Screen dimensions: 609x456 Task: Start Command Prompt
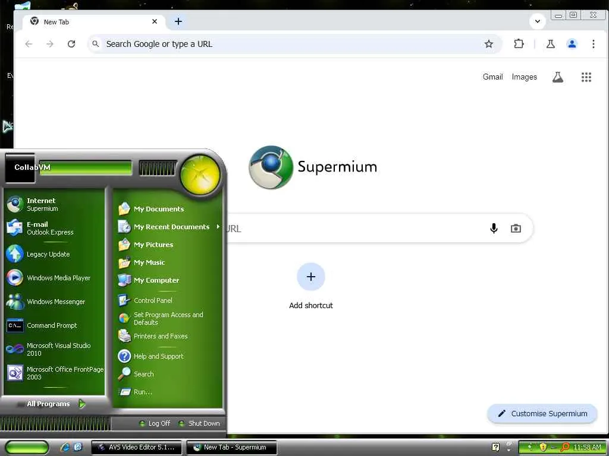pyautogui.click(x=54, y=325)
